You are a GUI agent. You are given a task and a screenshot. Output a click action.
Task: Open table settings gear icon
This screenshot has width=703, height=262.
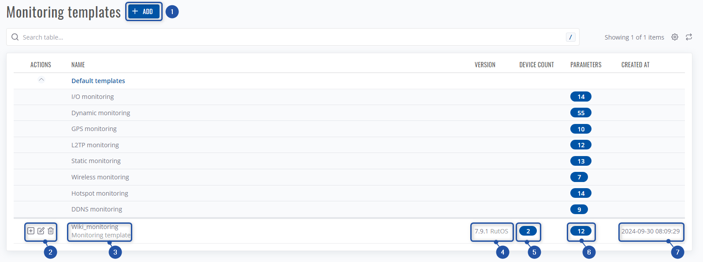pos(675,37)
